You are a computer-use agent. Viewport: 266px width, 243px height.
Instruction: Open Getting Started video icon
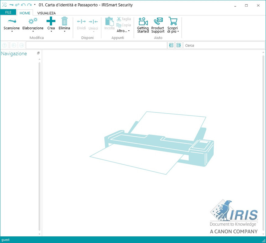pos(143,21)
